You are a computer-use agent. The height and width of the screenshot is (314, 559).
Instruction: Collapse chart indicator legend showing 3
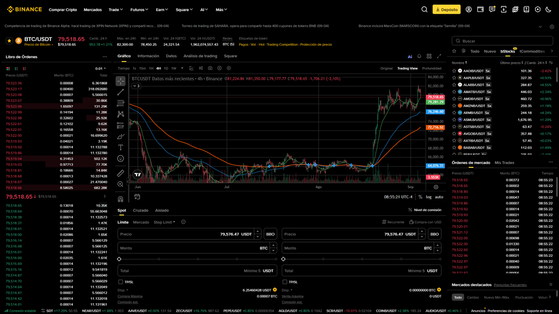pos(136,86)
